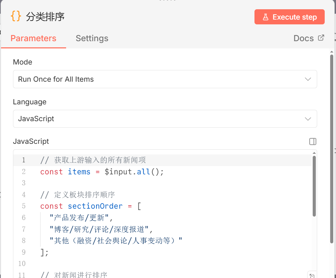Viewport: 336px width, 278px height.
Task: Open the Mode dropdown showing Run Once for All Items
Action: [x=165, y=79]
